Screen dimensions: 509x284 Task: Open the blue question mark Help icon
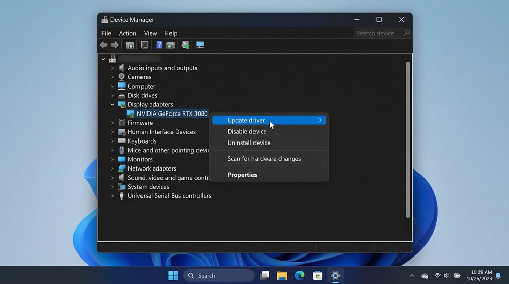[159, 45]
